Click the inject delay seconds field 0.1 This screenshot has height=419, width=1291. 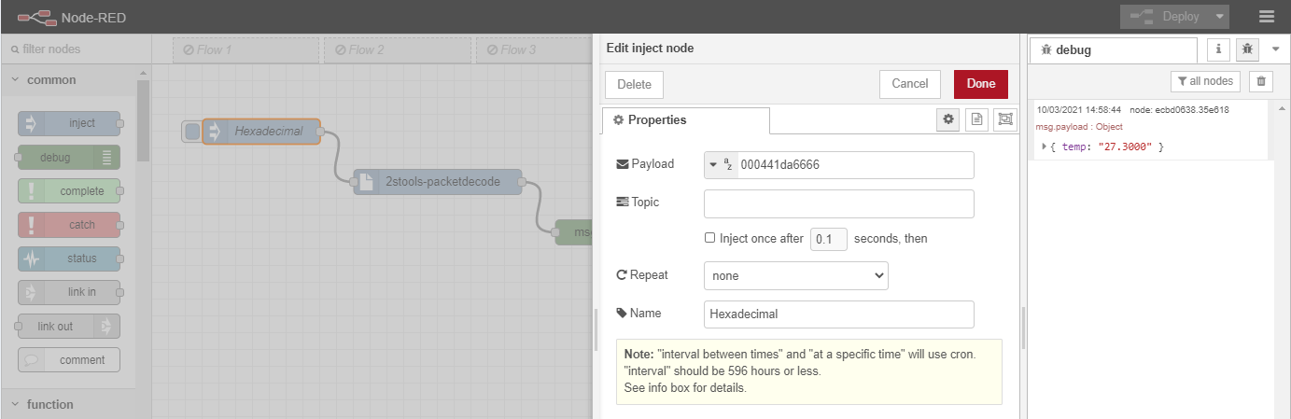(829, 239)
